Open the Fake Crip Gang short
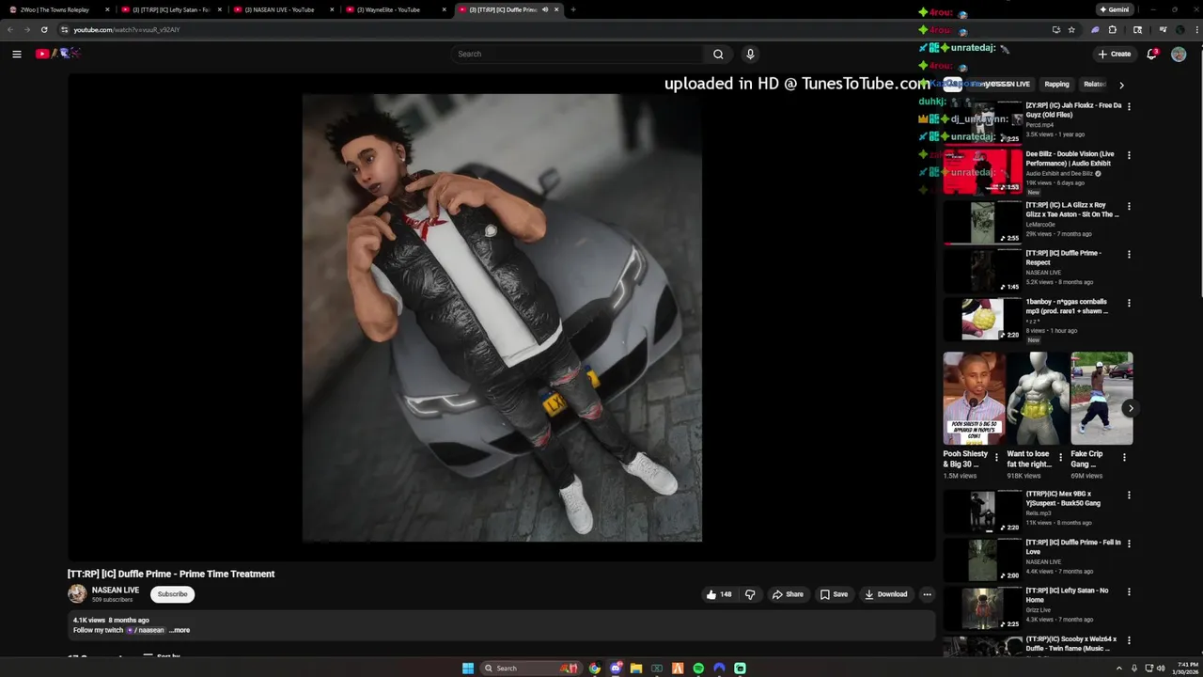Screen dimensions: 1203x677 click(1101, 398)
